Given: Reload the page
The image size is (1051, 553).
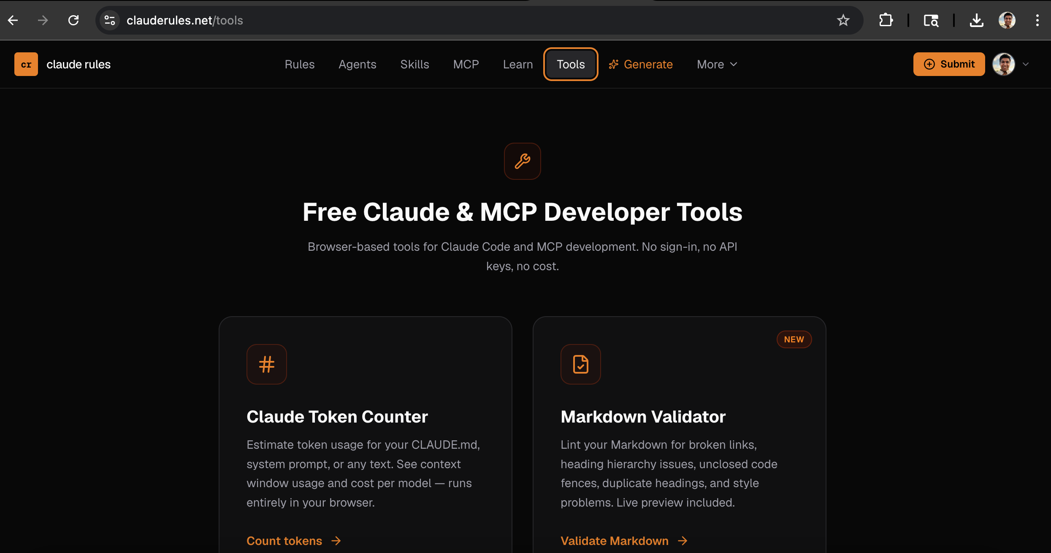Looking at the screenshot, I should pyautogui.click(x=73, y=20).
